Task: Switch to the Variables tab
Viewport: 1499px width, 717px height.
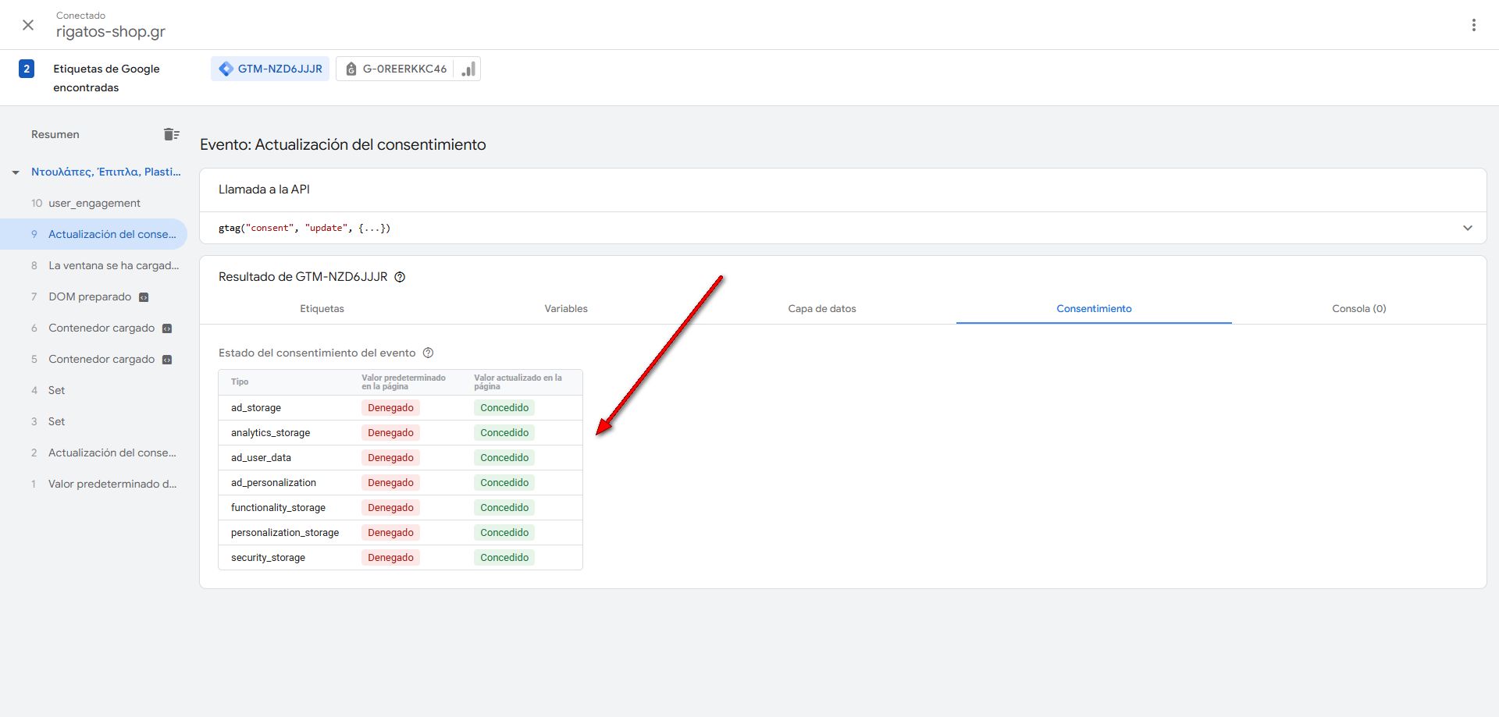Action: click(566, 308)
